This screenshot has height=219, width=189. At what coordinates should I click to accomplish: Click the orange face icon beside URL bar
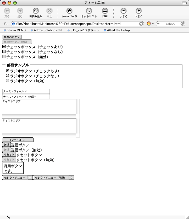[149, 23]
